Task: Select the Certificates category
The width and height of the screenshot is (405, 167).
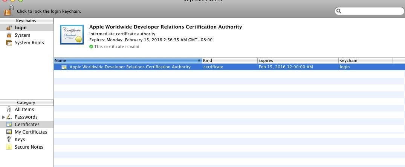Action: 27,124
